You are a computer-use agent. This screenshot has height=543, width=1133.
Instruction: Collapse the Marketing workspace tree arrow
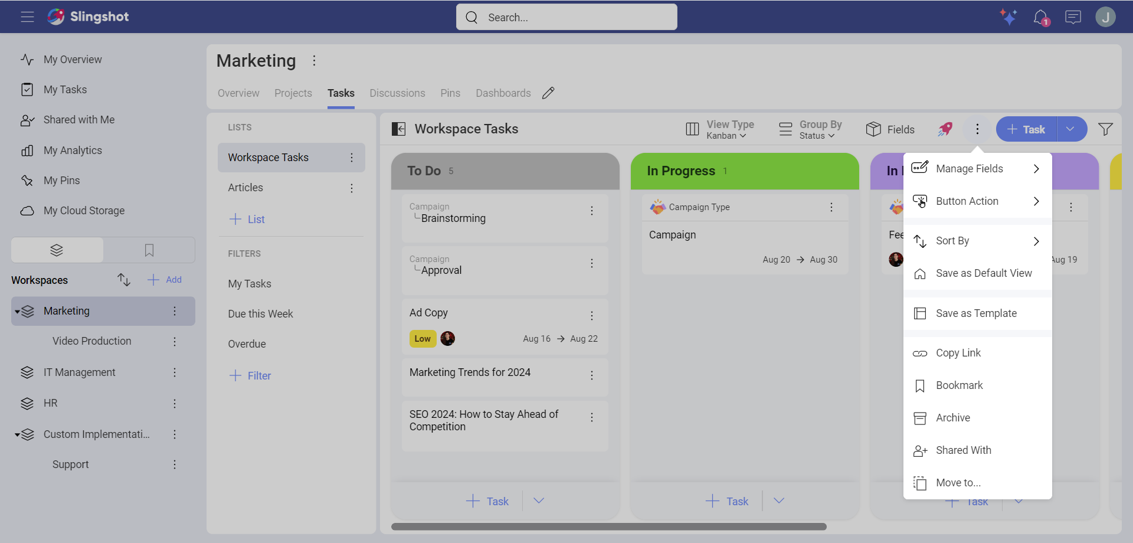(18, 312)
